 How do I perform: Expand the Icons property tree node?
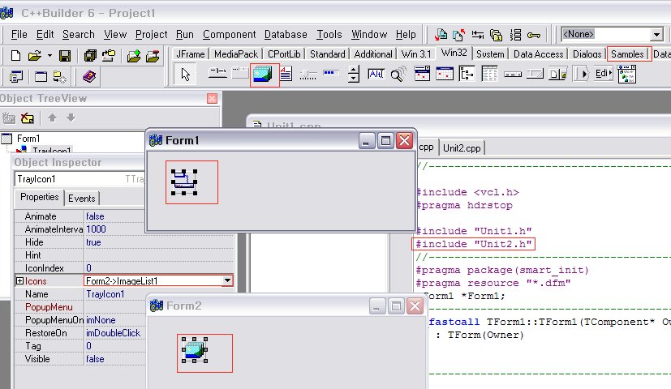(x=19, y=280)
